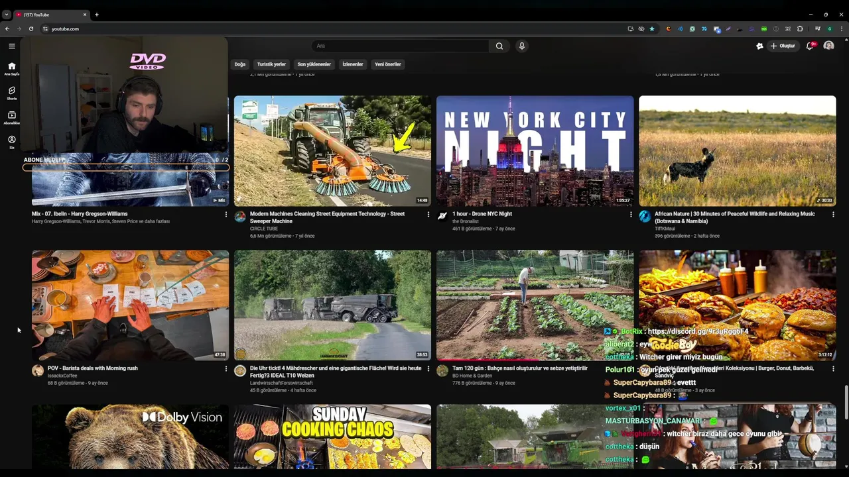Open more options for POV Barista video

click(x=226, y=369)
